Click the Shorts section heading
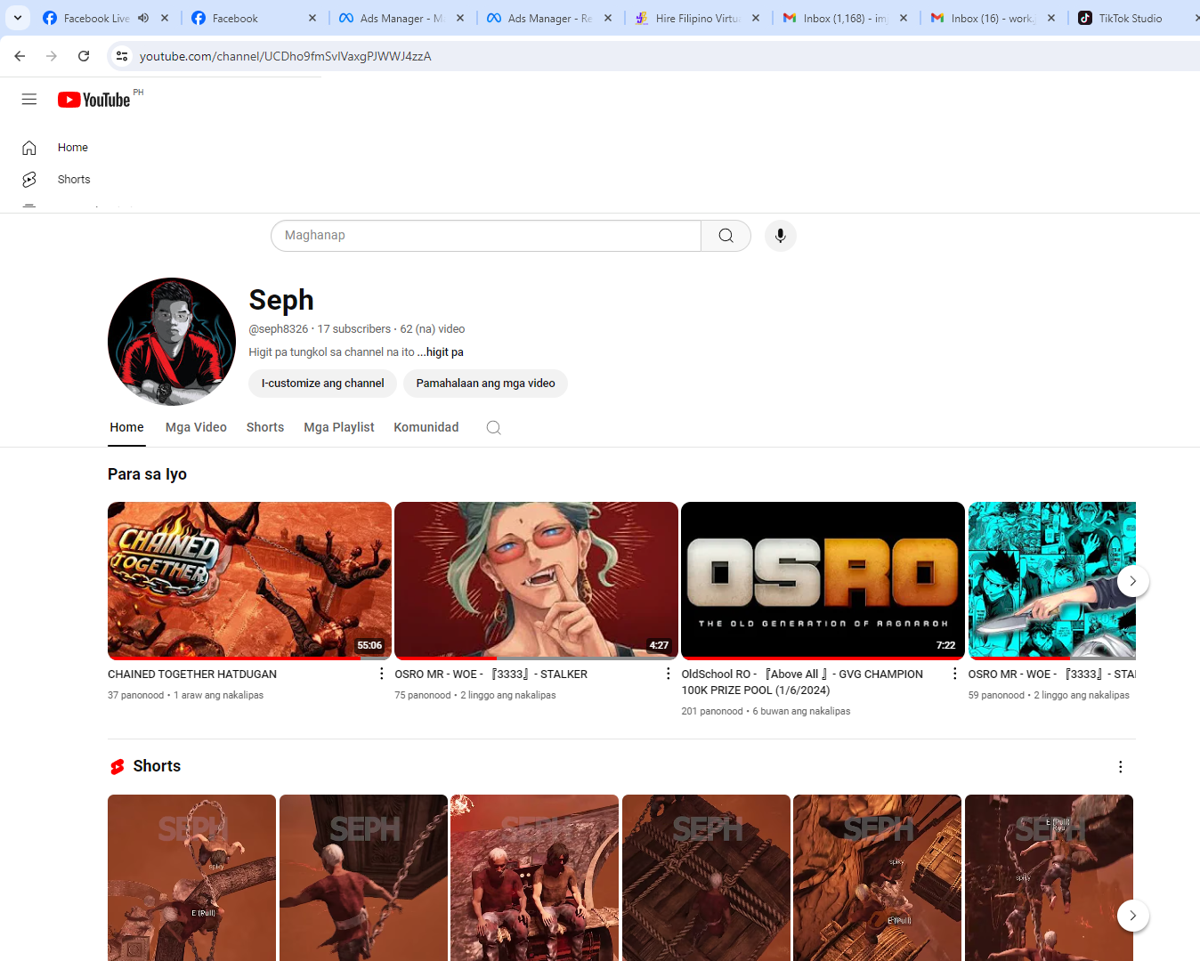Image resolution: width=1200 pixels, height=961 pixels. coord(157,767)
